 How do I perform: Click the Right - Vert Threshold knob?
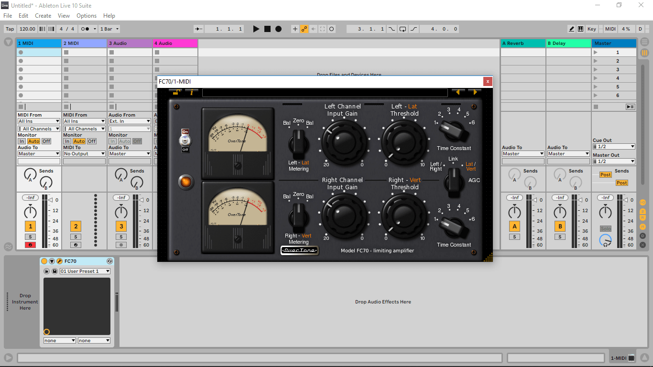point(403,216)
